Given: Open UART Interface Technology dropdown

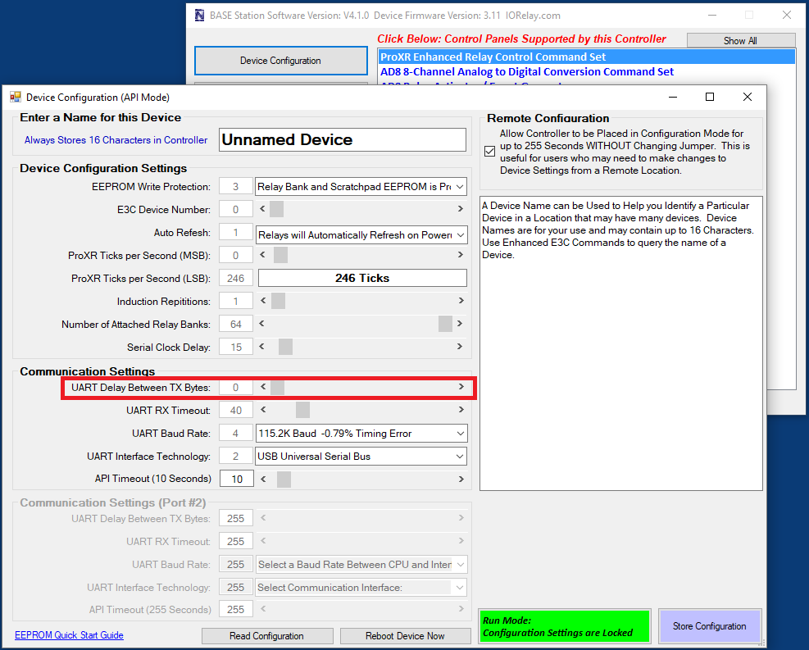Looking at the screenshot, I should (459, 457).
